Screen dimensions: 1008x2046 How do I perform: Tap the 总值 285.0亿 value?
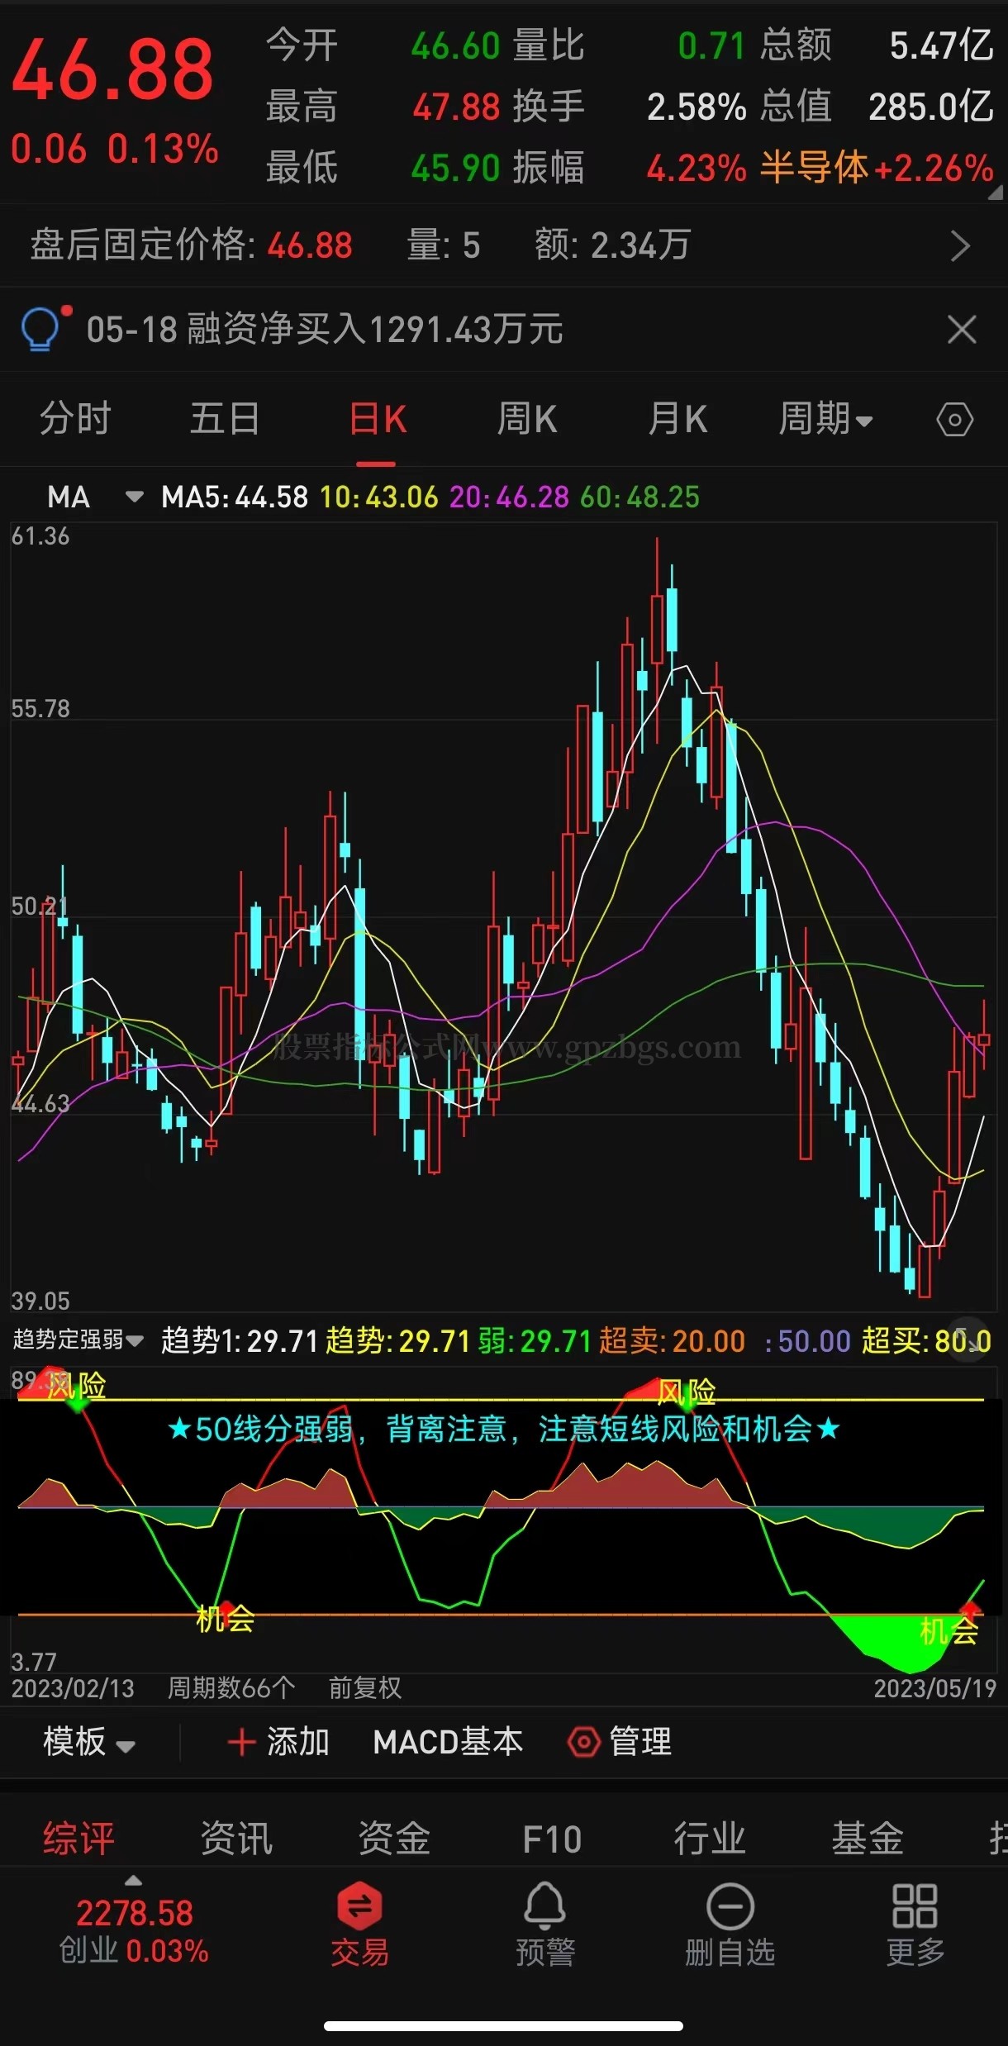[877, 107]
